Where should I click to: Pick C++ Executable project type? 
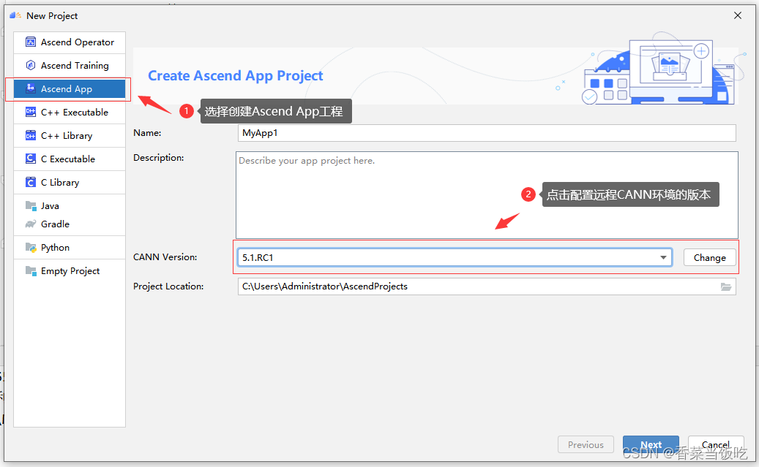[70, 112]
